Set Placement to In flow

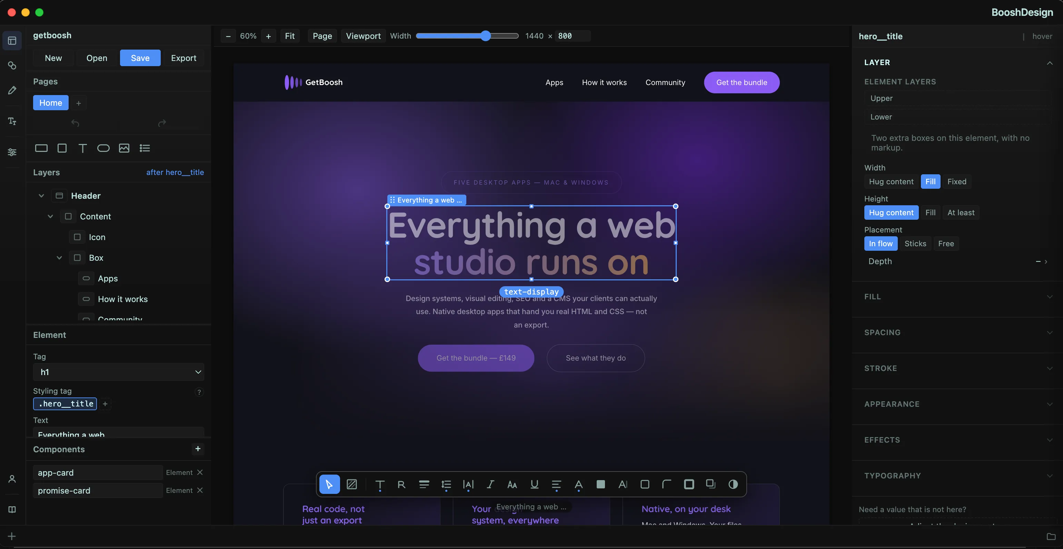coord(881,244)
